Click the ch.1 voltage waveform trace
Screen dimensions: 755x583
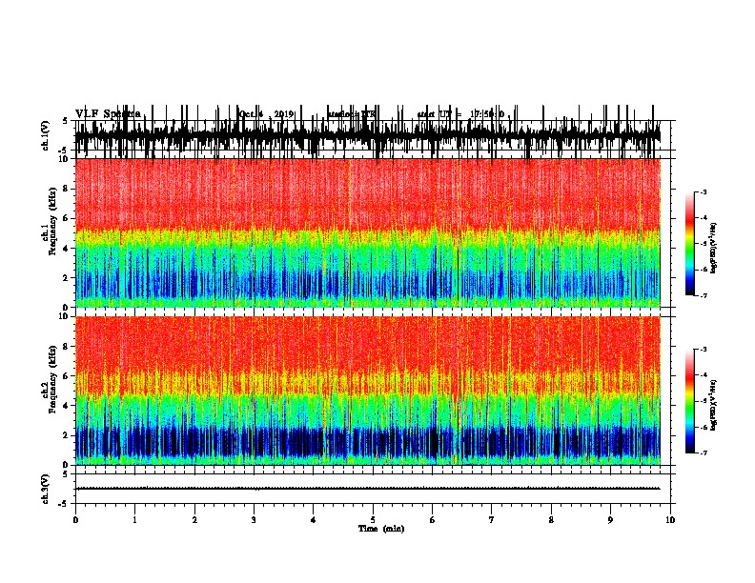[367, 135]
